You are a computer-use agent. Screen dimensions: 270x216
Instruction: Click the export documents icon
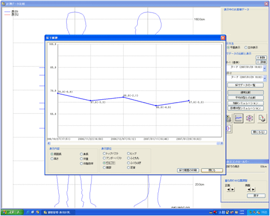pos(262,118)
